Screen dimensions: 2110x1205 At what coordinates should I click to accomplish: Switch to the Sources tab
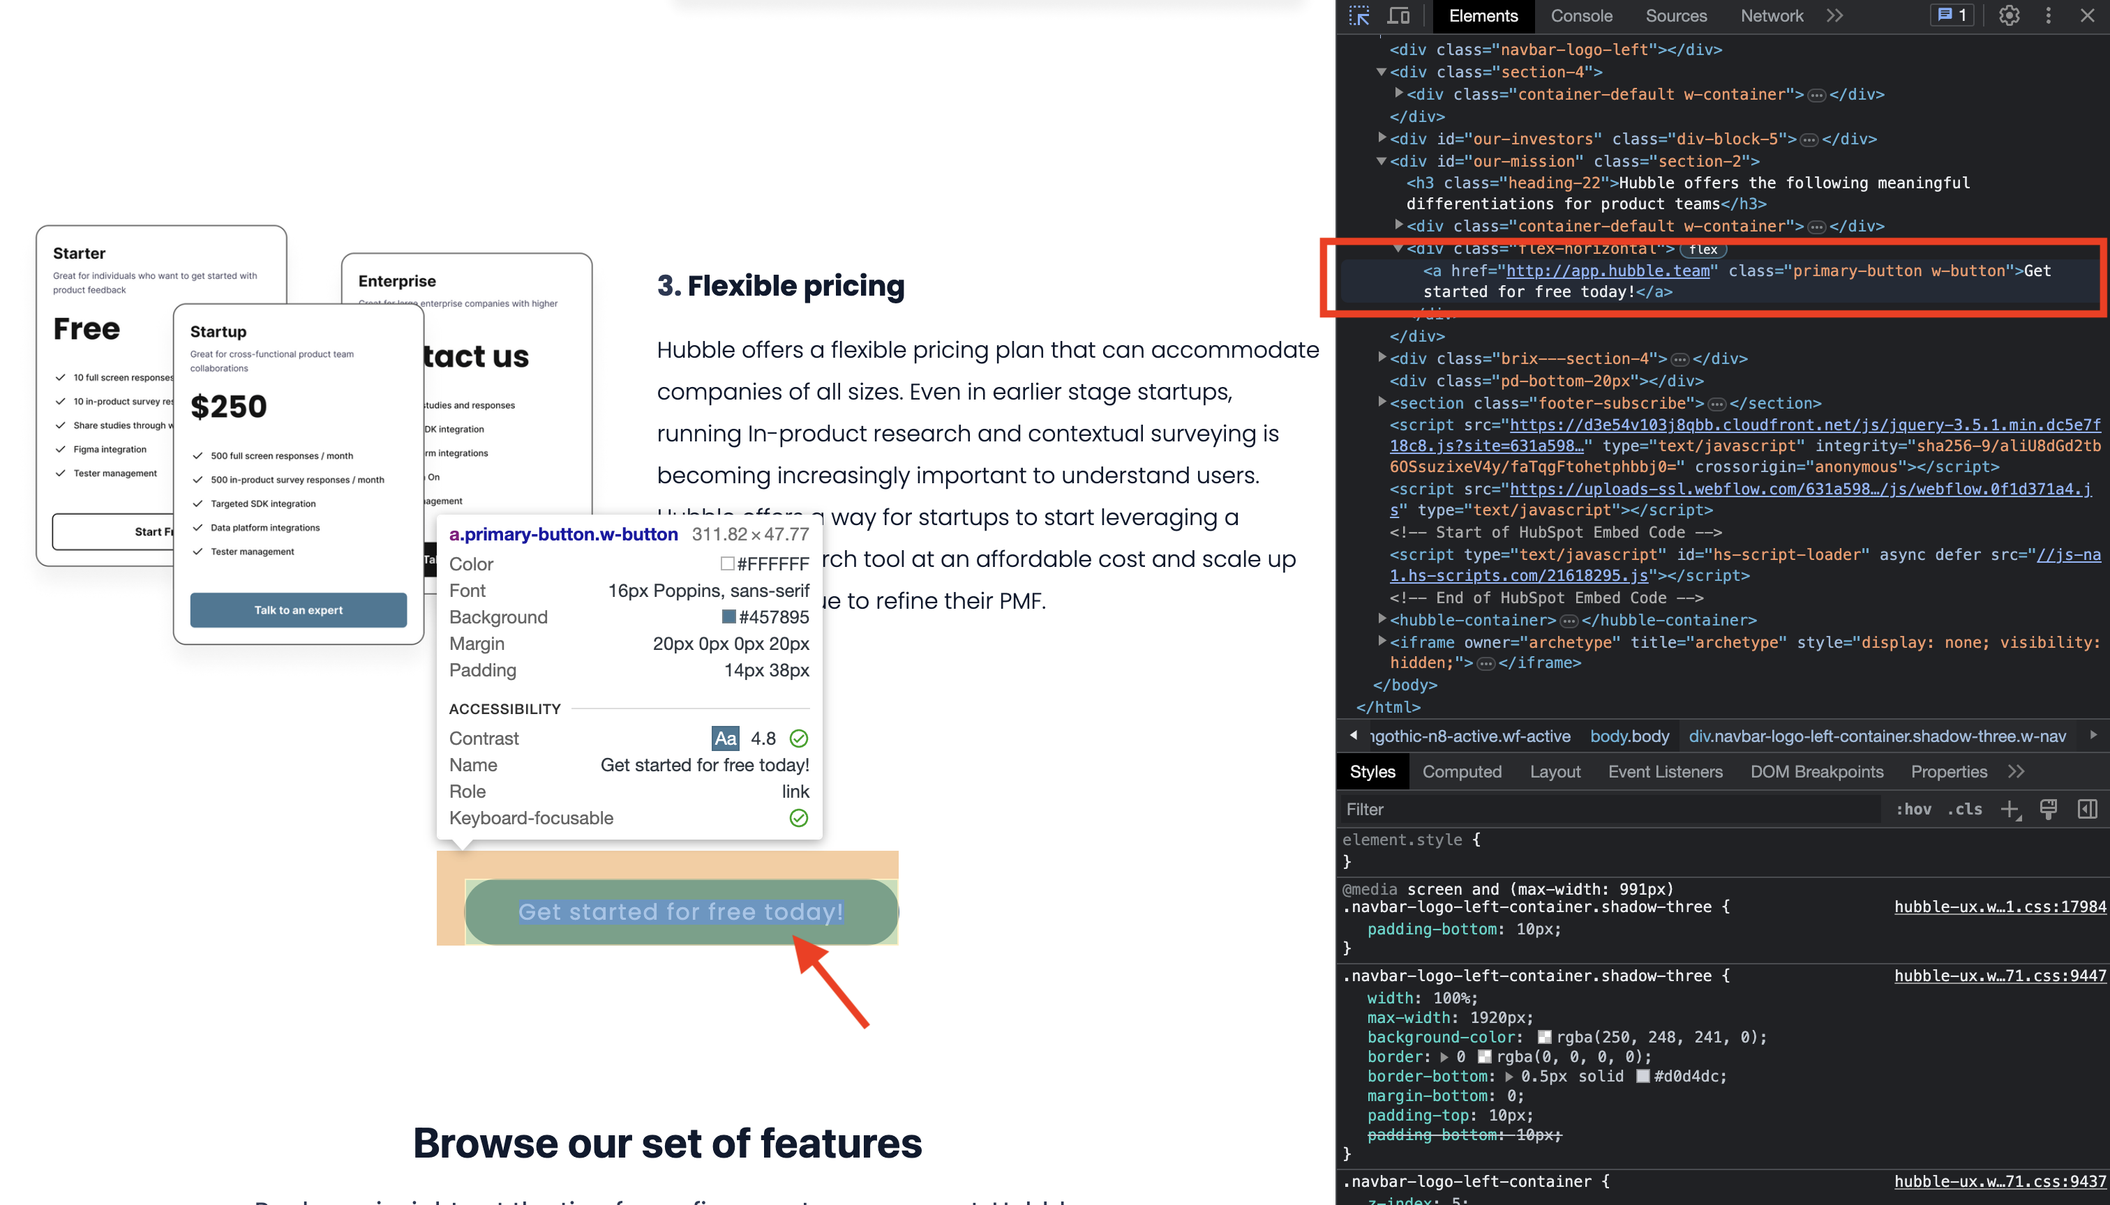pyautogui.click(x=1676, y=16)
